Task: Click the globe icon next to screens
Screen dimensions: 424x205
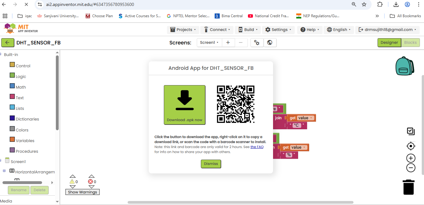Action: tap(270, 43)
